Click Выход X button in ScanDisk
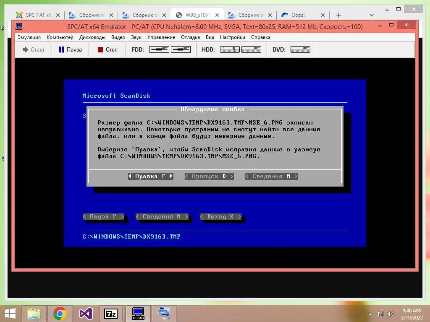 (x=220, y=217)
